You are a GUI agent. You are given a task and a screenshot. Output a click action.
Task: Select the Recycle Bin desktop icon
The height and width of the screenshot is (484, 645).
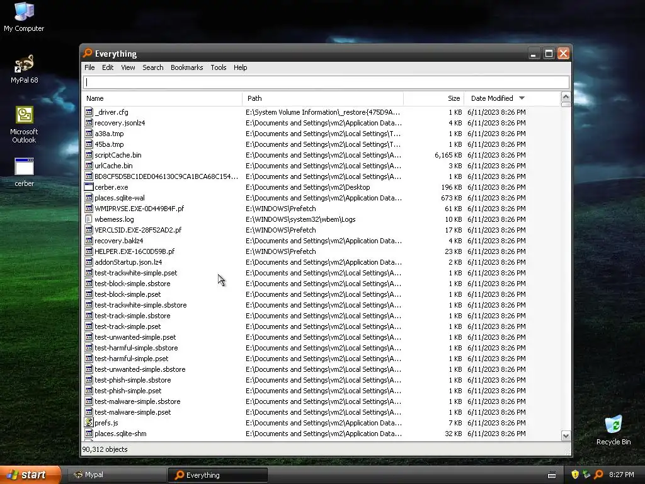(614, 430)
